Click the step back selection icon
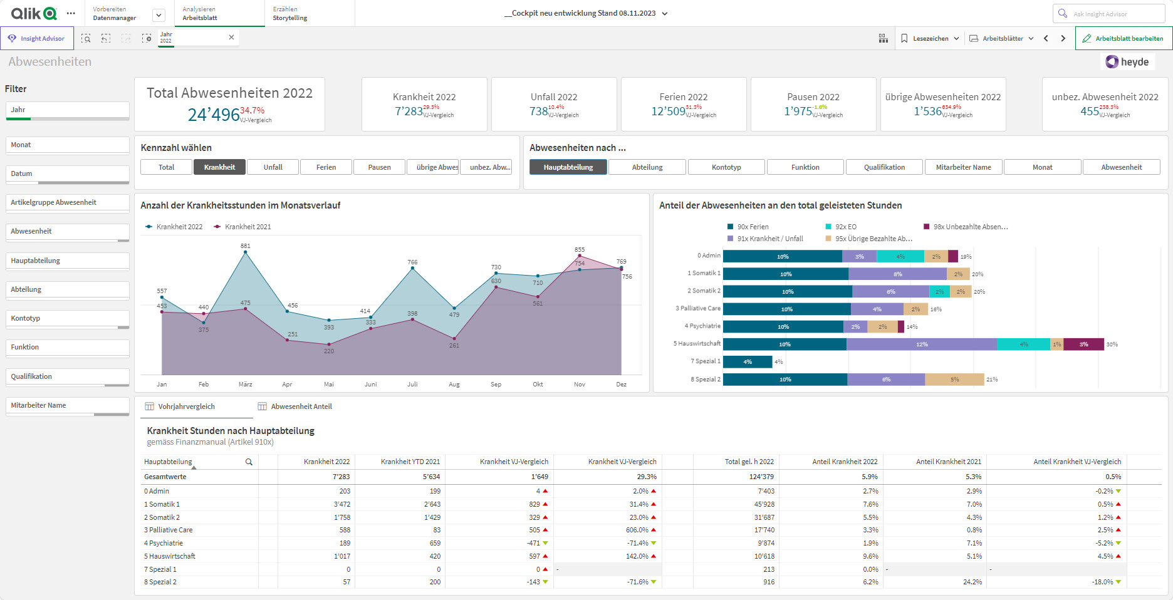The image size is (1173, 600). (106, 38)
